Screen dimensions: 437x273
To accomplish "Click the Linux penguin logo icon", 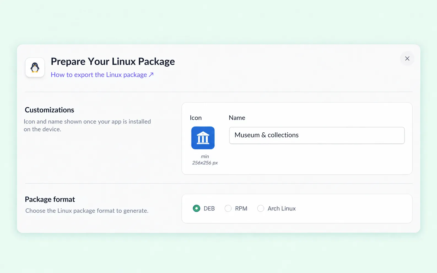I will [x=35, y=67].
